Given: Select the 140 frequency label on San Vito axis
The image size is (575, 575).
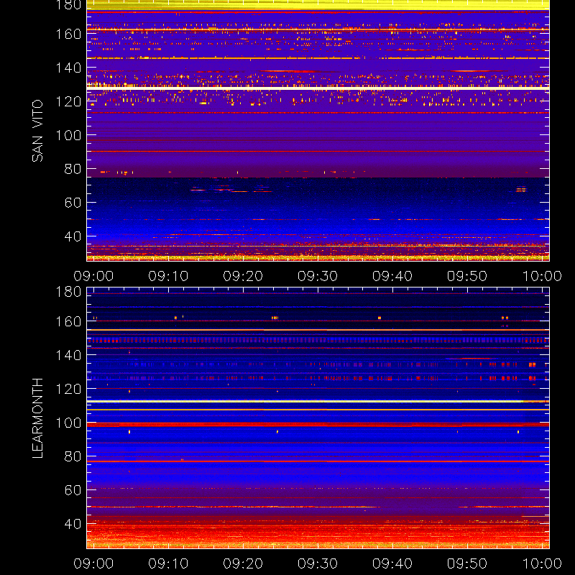Looking at the screenshot, I should 68,68.
